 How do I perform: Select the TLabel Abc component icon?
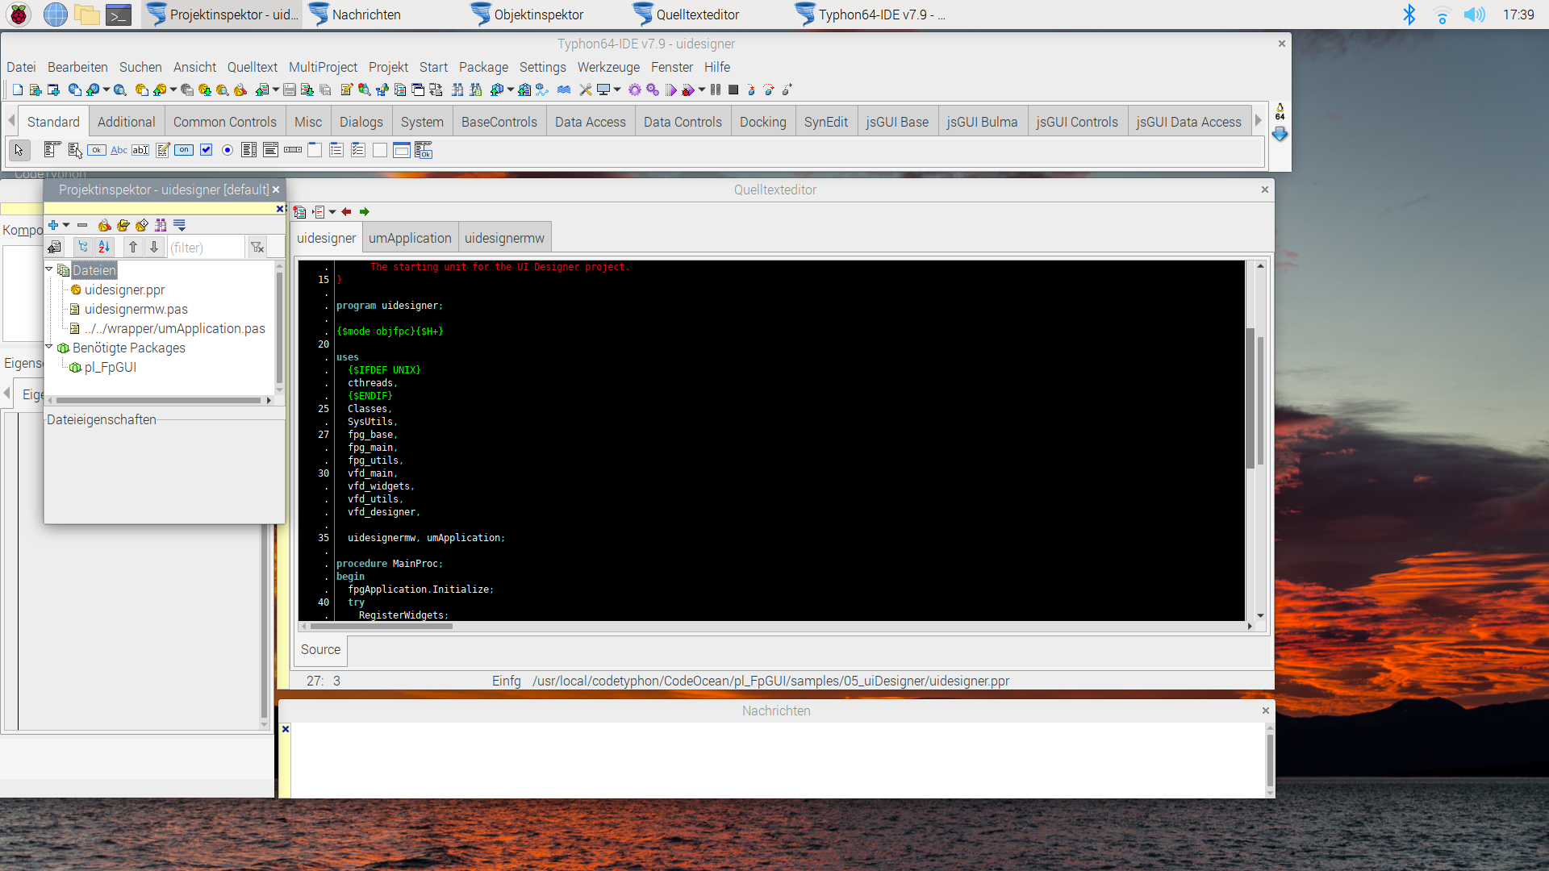(119, 150)
